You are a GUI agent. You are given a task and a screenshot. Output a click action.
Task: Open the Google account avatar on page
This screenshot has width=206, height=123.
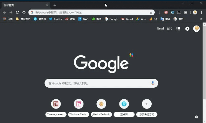click(196, 29)
